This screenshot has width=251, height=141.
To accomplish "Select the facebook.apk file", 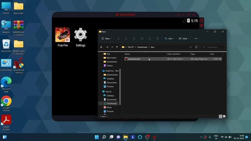I will click(x=173, y=59).
